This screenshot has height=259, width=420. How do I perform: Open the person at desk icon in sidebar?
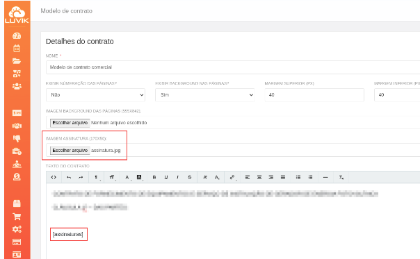17,164
